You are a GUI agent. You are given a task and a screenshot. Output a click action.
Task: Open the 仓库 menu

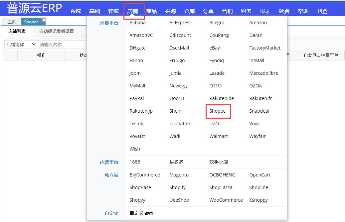189,11
